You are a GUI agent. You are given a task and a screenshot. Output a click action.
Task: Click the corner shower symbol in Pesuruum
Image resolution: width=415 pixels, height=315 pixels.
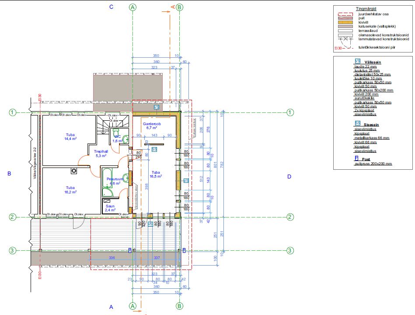(x=107, y=192)
